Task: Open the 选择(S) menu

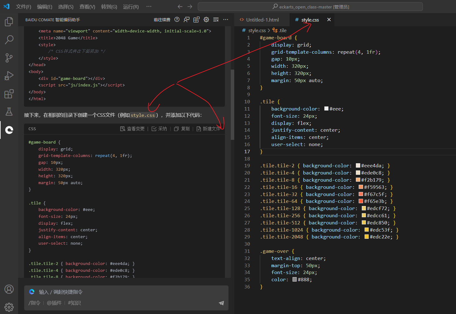Action: click(66, 7)
